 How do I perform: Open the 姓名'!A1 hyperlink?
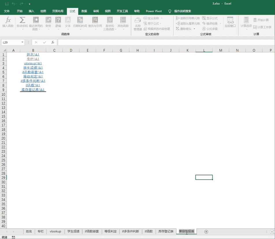pos(33,54)
